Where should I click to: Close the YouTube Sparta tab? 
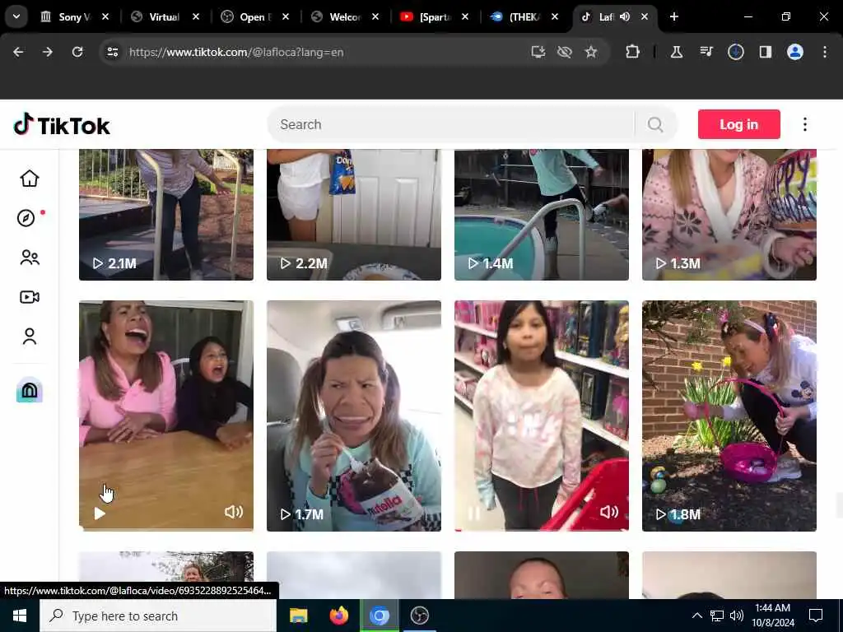coord(465,16)
